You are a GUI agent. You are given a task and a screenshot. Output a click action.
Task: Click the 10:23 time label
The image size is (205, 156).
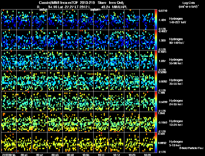[132, 155]
